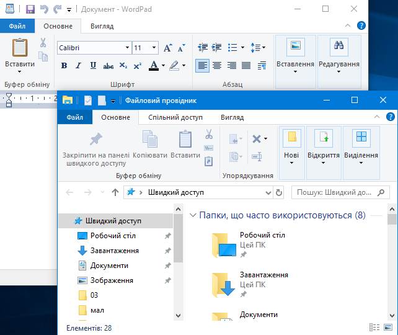Open the paragraph settings icon in WordPad

[x=262, y=66]
